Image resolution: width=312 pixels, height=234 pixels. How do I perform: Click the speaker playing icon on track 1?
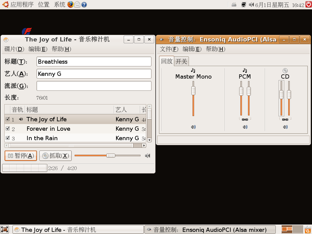21,119
